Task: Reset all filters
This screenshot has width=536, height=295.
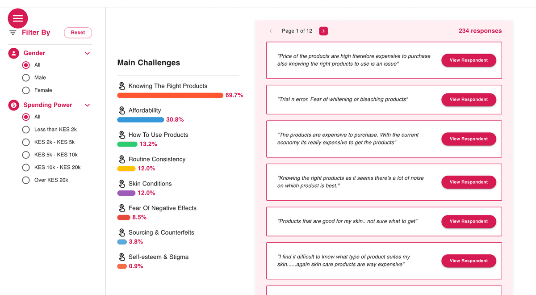Action: (78, 33)
